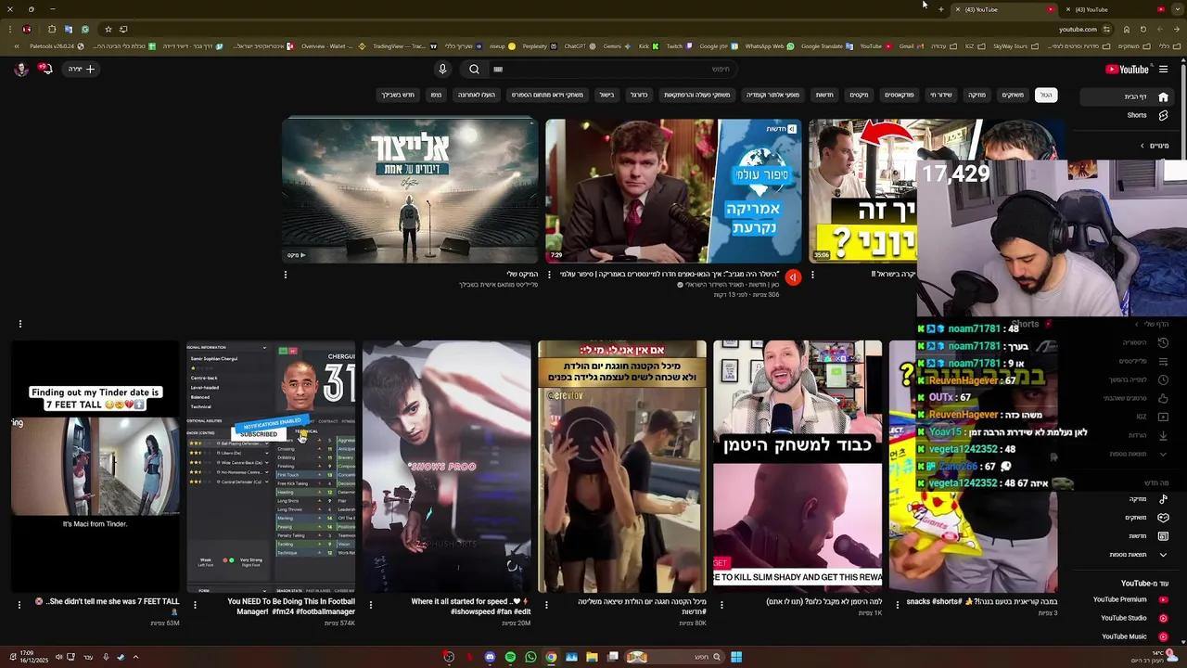The image size is (1187, 668).
Task: Open 'Where it all started for speed' title
Action: [471, 606]
